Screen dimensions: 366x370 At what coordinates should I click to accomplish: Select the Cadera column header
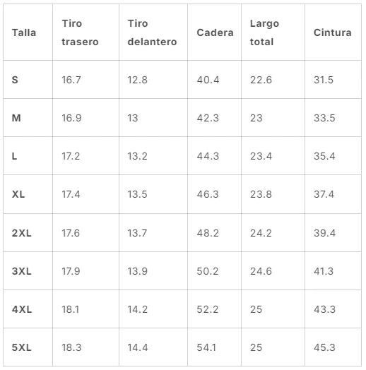[x=215, y=32]
